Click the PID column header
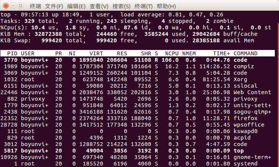The height and width of the screenshot is (167, 279). [12, 53]
